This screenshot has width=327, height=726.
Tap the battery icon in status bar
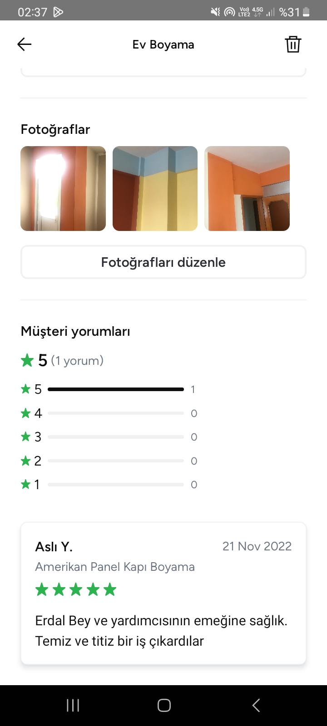pos(307,12)
